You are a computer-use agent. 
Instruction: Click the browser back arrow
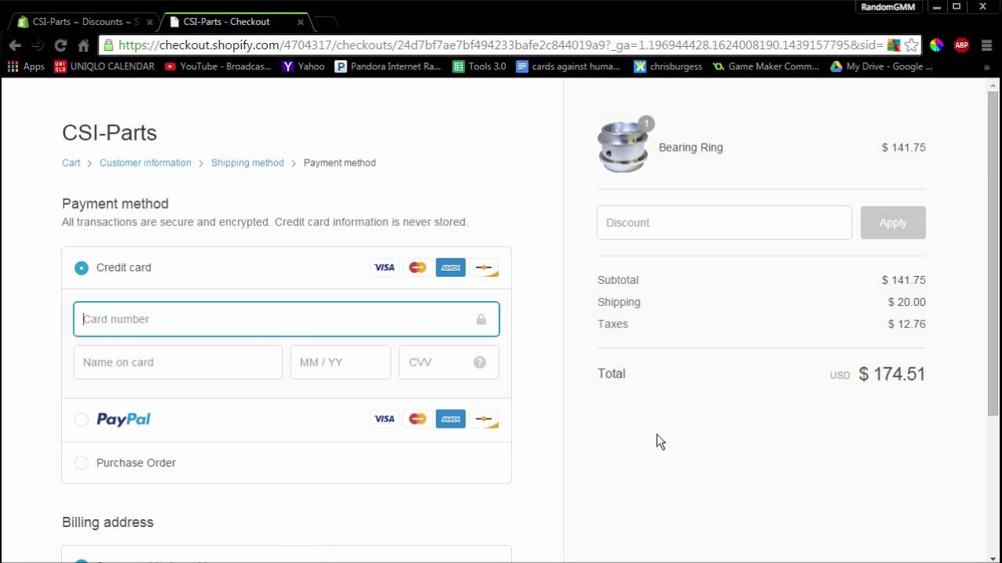(x=15, y=45)
